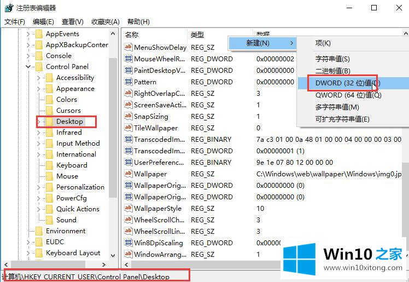Viewport: 409px width, 282px height.
Task: Expand the Input Method subkey
Action: [39, 143]
